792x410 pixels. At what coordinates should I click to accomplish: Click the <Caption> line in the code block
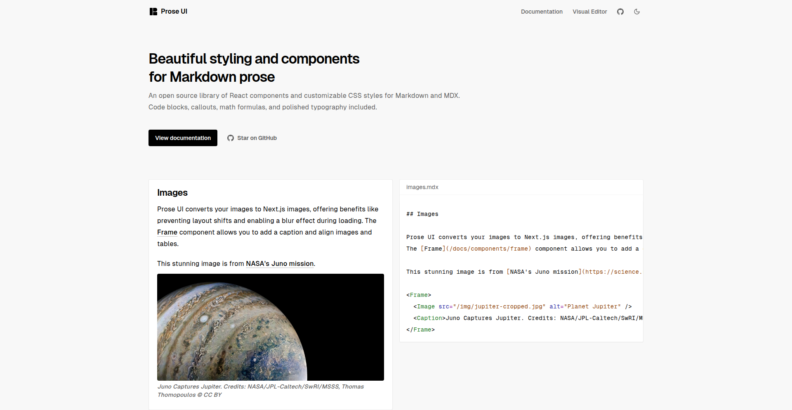[528, 318]
